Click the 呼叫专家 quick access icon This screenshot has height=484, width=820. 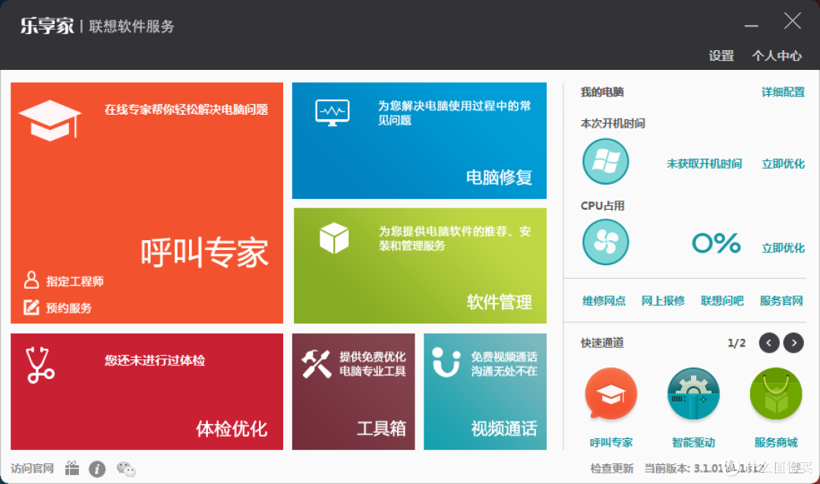coord(610,394)
